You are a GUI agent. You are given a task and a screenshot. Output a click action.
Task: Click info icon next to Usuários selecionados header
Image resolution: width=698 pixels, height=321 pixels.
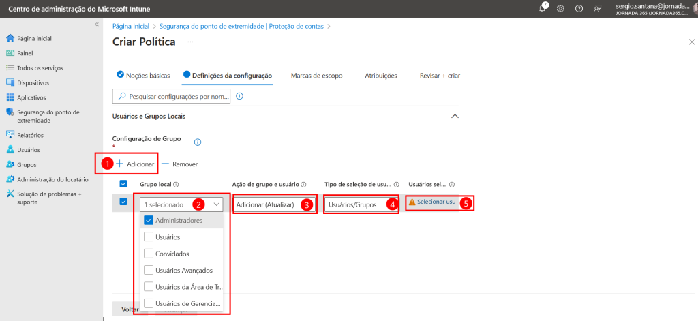[451, 184]
